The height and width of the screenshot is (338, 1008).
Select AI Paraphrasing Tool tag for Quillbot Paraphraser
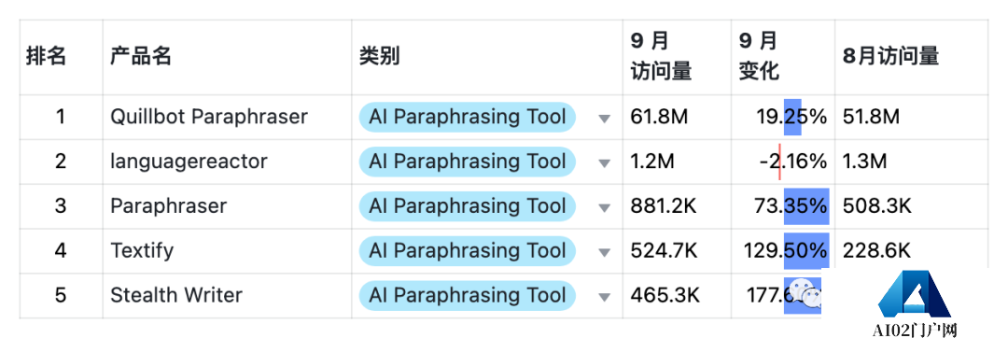468,117
